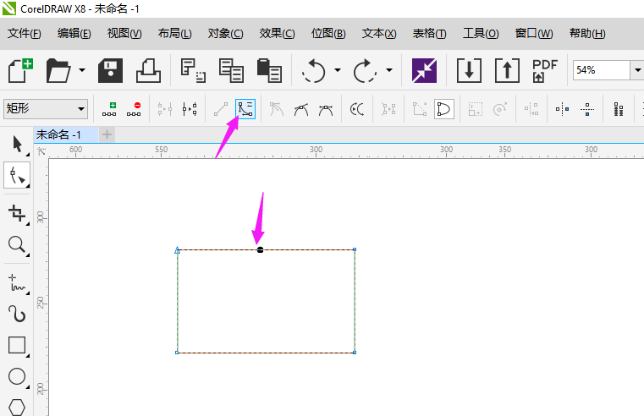Open the redo history dropdown arrow

tap(389, 70)
